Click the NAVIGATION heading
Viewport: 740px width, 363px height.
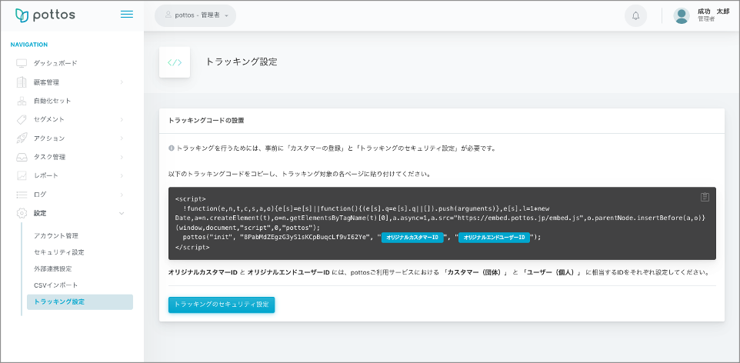pos(29,45)
